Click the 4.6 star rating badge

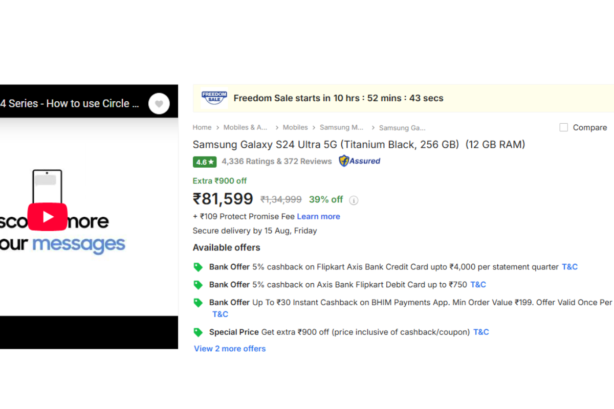click(x=205, y=162)
